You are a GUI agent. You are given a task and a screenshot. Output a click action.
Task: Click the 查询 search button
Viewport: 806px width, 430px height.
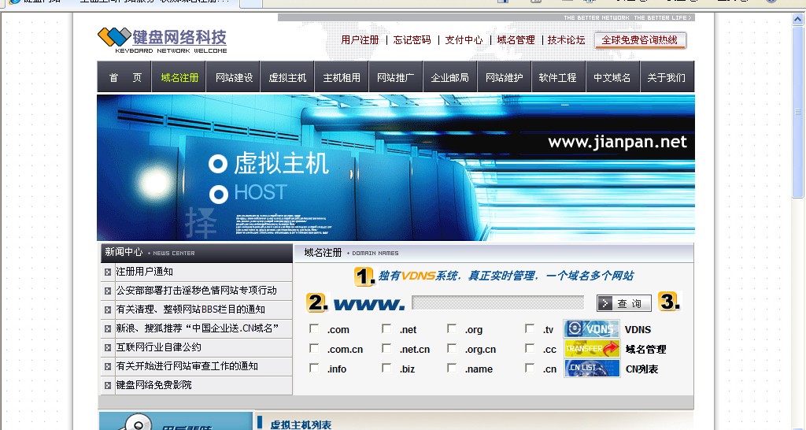[x=624, y=303]
